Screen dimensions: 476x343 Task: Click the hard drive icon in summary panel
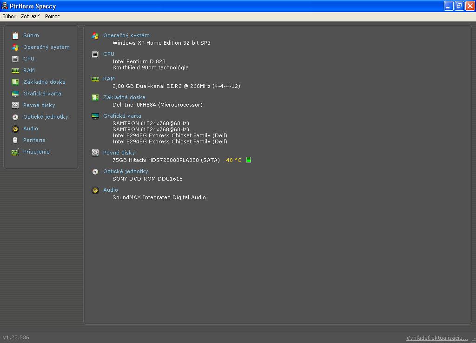(95, 153)
